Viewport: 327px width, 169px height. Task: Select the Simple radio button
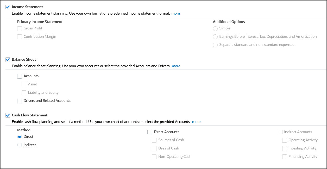click(215, 28)
